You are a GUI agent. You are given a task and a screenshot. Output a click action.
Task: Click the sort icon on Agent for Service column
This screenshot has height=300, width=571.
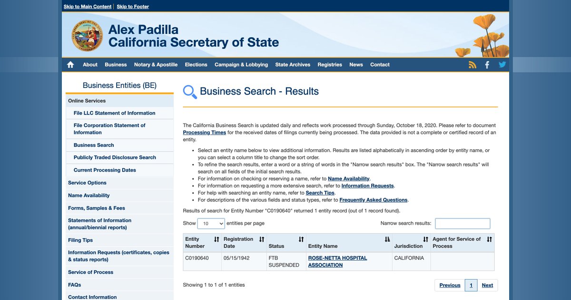pyautogui.click(x=489, y=240)
